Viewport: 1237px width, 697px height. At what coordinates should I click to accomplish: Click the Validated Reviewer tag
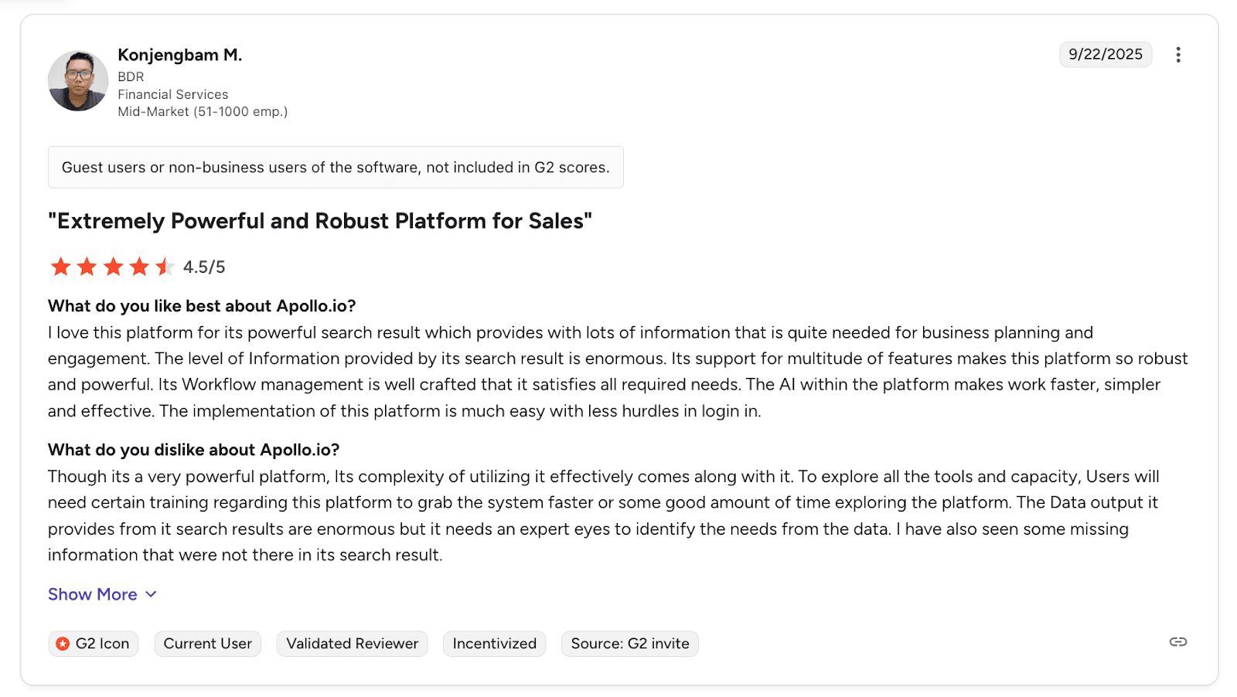(352, 644)
